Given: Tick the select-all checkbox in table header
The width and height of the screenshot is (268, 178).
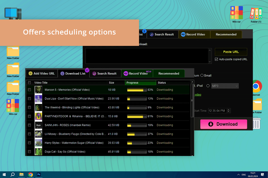Looking at the screenshot, I should pyautogui.click(x=29, y=83).
